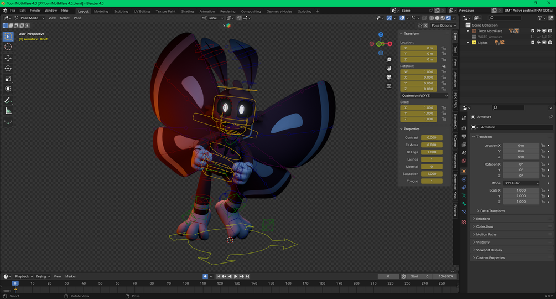Adjust the IK Legs property slider

click(432, 152)
